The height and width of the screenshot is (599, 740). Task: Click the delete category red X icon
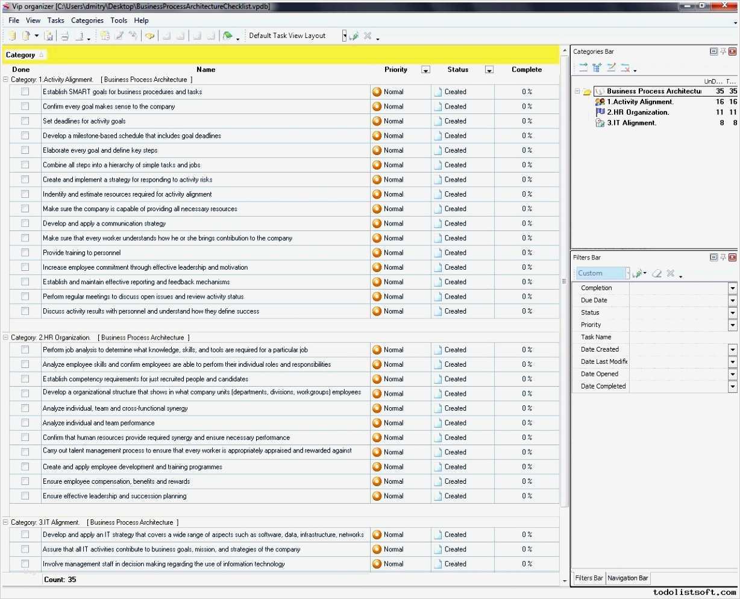(x=626, y=68)
